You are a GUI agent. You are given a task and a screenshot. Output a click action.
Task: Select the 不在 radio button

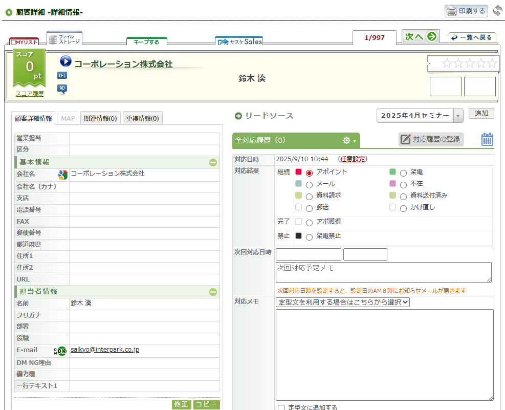pos(403,185)
